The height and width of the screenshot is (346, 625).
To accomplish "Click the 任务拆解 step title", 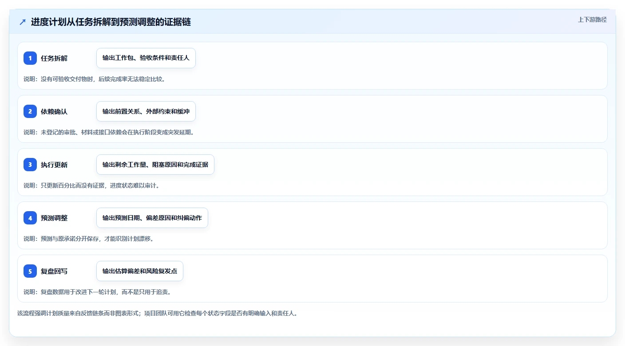I will coord(54,58).
